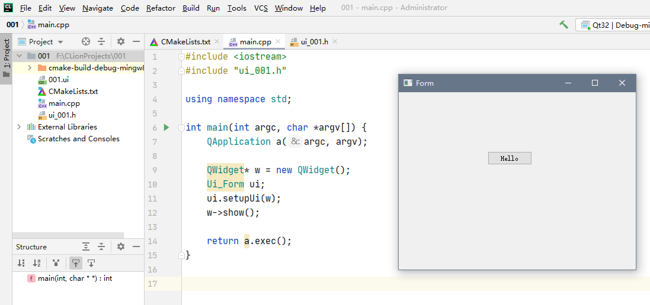The width and height of the screenshot is (650, 305).
Task: Open the Edit menu
Action: pyautogui.click(x=45, y=8)
